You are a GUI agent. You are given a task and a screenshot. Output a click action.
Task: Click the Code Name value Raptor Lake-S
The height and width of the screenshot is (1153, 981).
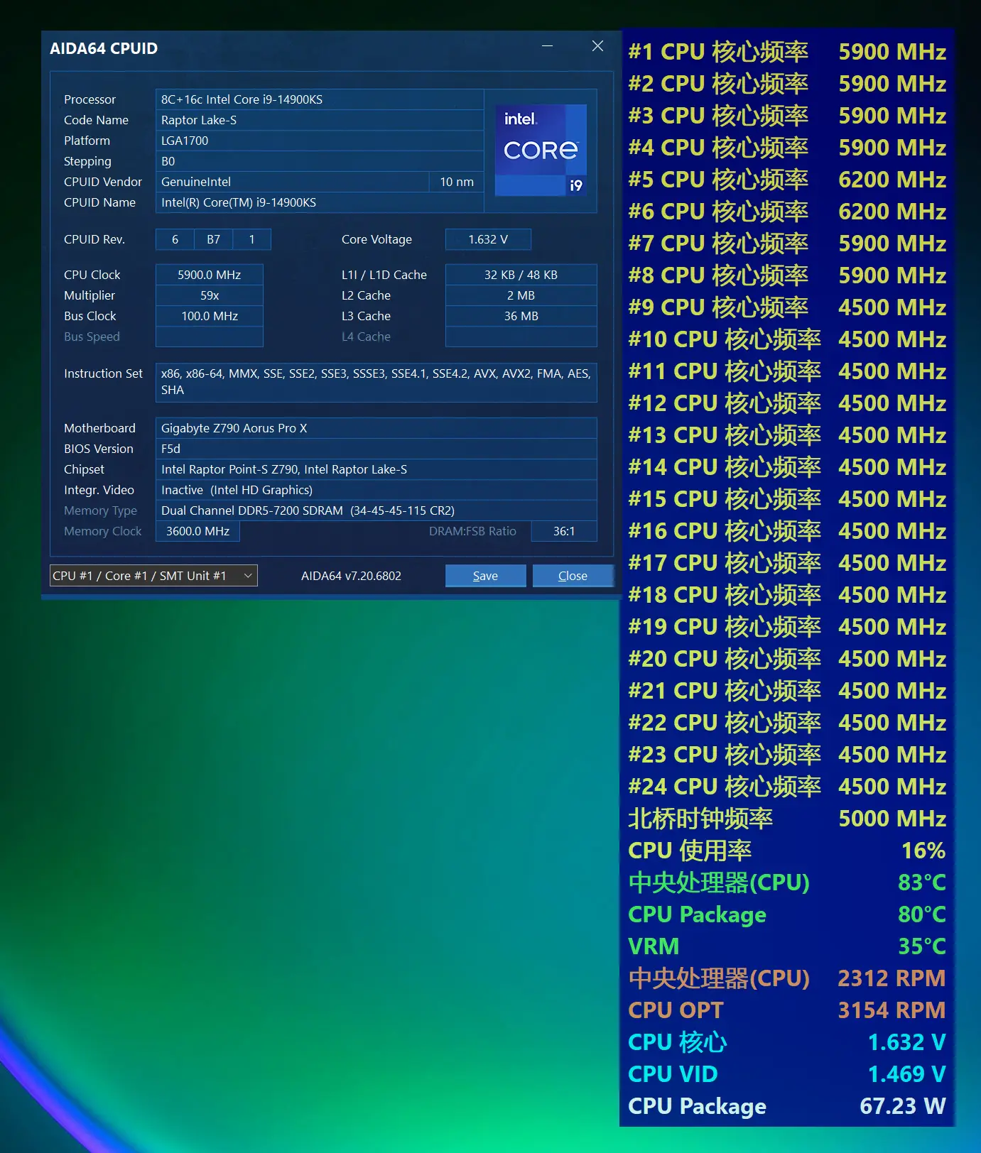(x=320, y=120)
